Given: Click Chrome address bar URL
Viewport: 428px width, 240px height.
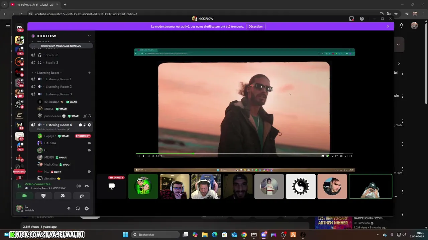Looking at the screenshot, I should click(x=86, y=14).
